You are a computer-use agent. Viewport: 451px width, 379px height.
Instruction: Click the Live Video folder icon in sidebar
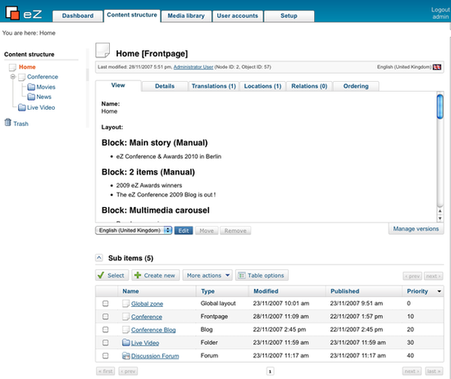click(22, 107)
